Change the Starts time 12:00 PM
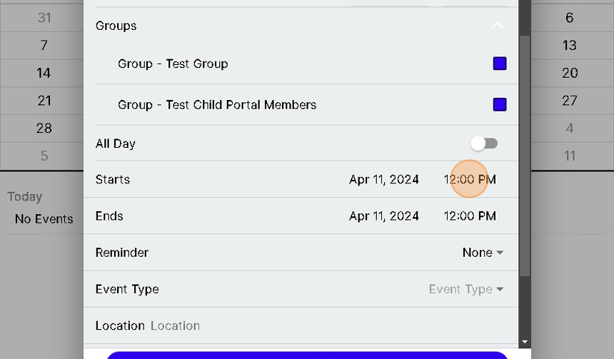This screenshot has height=359, width=614. [x=470, y=179]
